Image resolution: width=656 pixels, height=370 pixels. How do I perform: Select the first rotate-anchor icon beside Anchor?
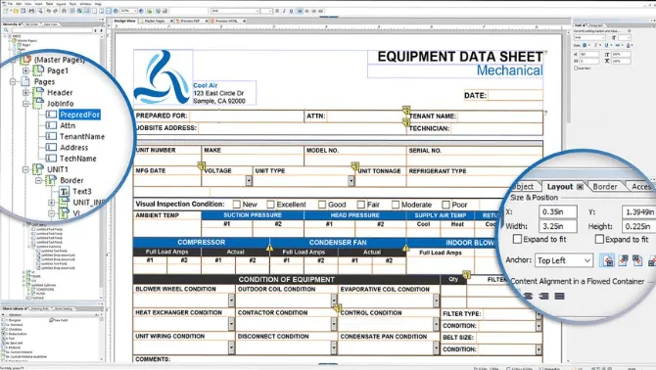(608, 260)
